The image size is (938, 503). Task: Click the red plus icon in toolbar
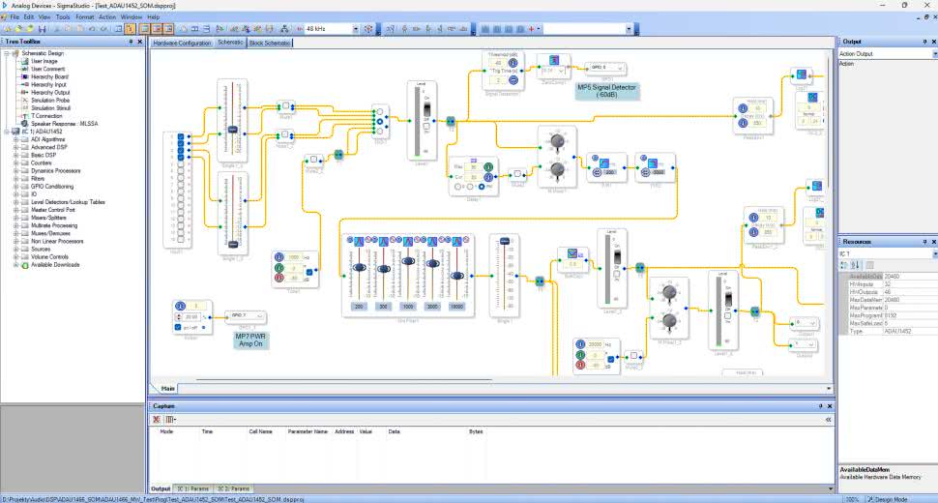(x=532, y=30)
